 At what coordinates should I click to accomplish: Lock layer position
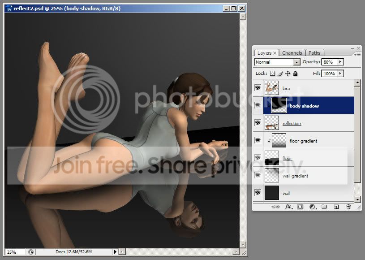point(288,74)
